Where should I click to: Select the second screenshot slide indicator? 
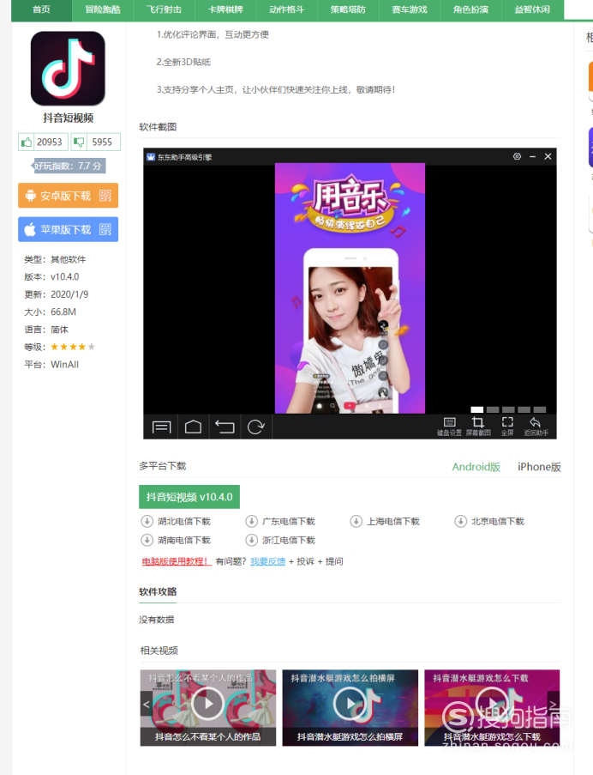click(x=493, y=409)
